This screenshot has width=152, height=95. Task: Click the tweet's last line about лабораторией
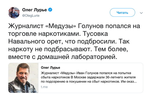coord(63,57)
